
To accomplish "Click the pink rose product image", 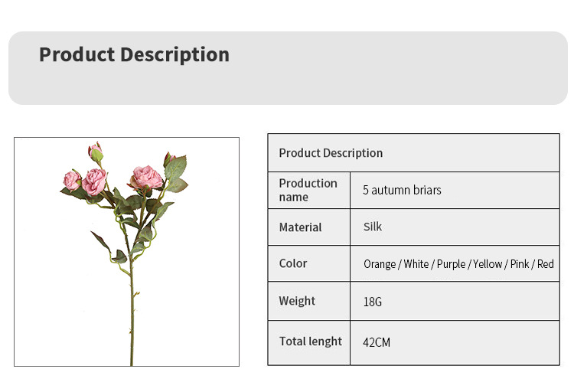I will pos(126,251).
